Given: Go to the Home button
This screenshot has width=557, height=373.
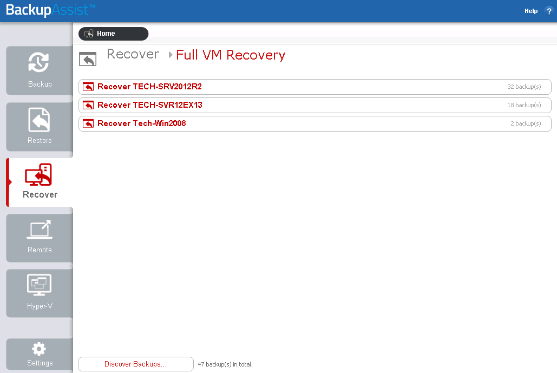Looking at the screenshot, I should (x=113, y=34).
